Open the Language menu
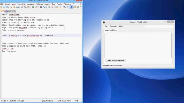 click(x=31, y=4)
